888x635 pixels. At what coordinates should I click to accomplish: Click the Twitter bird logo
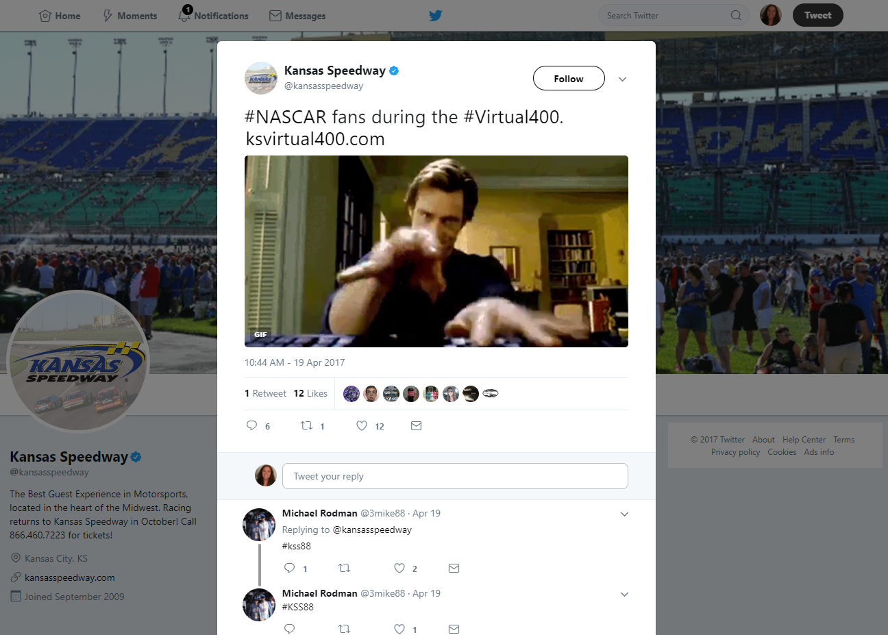[435, 16]
